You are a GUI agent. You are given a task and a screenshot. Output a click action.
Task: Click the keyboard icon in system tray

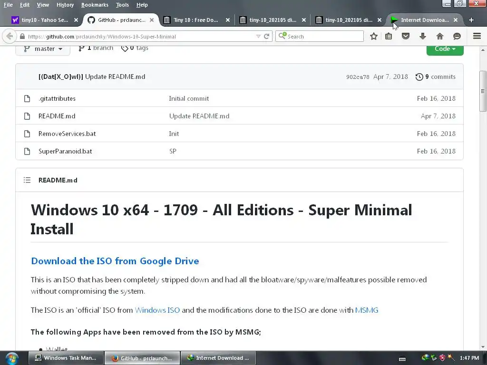point(402,359)
